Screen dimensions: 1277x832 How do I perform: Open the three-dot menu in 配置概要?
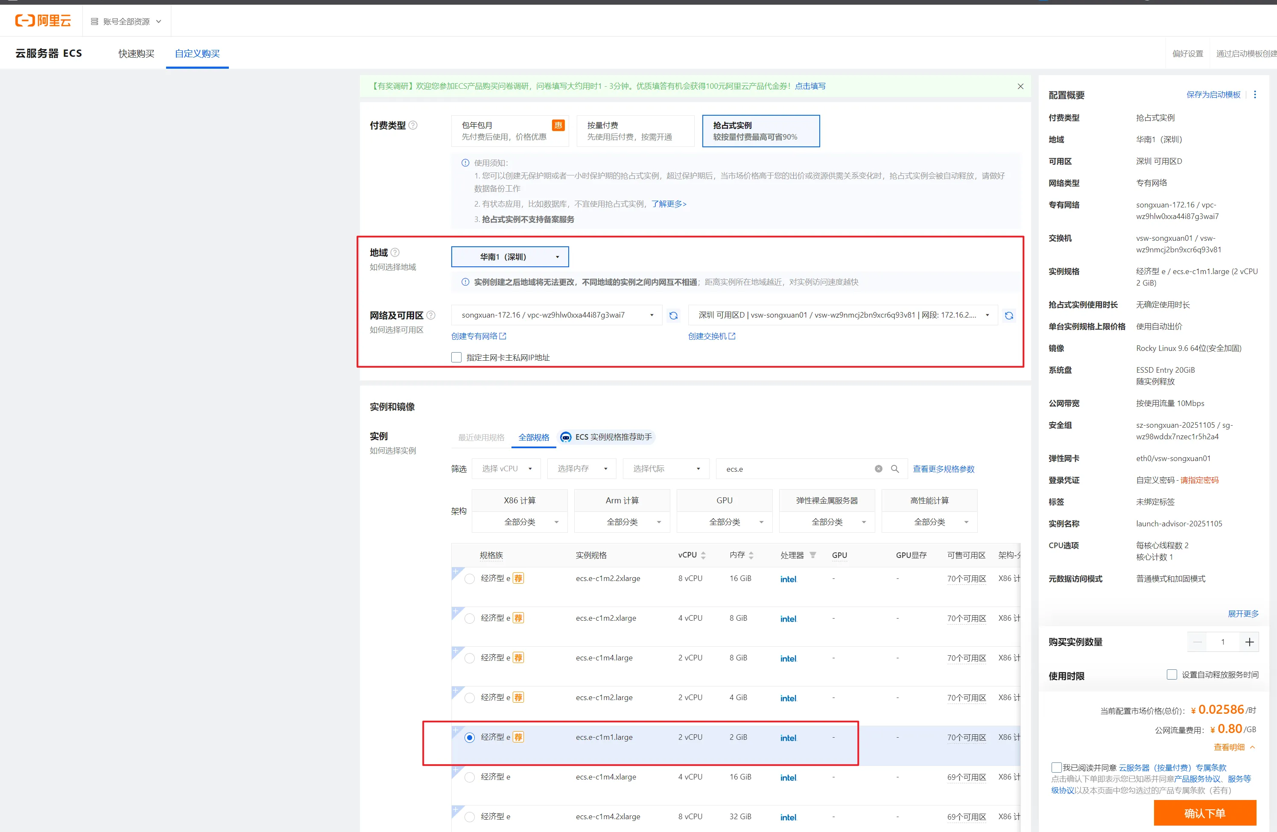click(x=1254, y=95)
